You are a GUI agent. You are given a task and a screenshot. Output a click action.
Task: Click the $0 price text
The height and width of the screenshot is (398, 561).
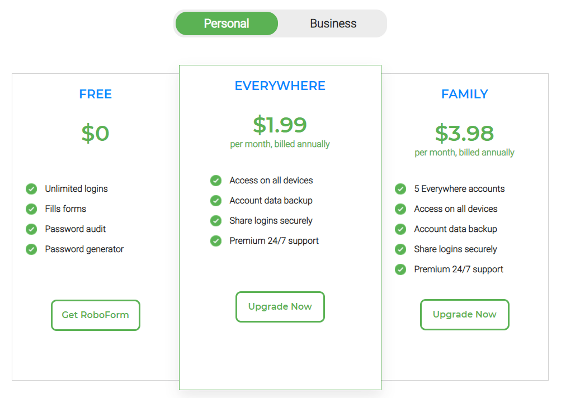pyautogui.click(x=96, y=134)
